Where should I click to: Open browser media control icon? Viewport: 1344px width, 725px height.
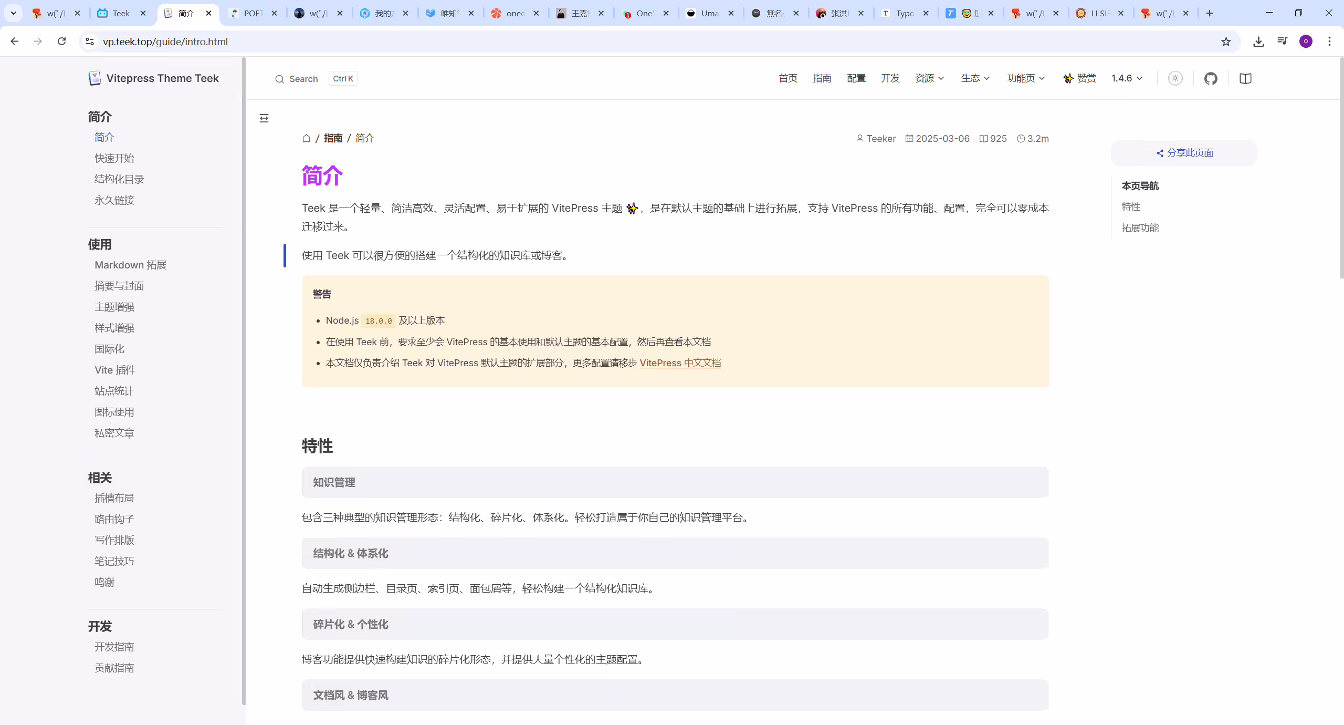tap(1282, 42)
